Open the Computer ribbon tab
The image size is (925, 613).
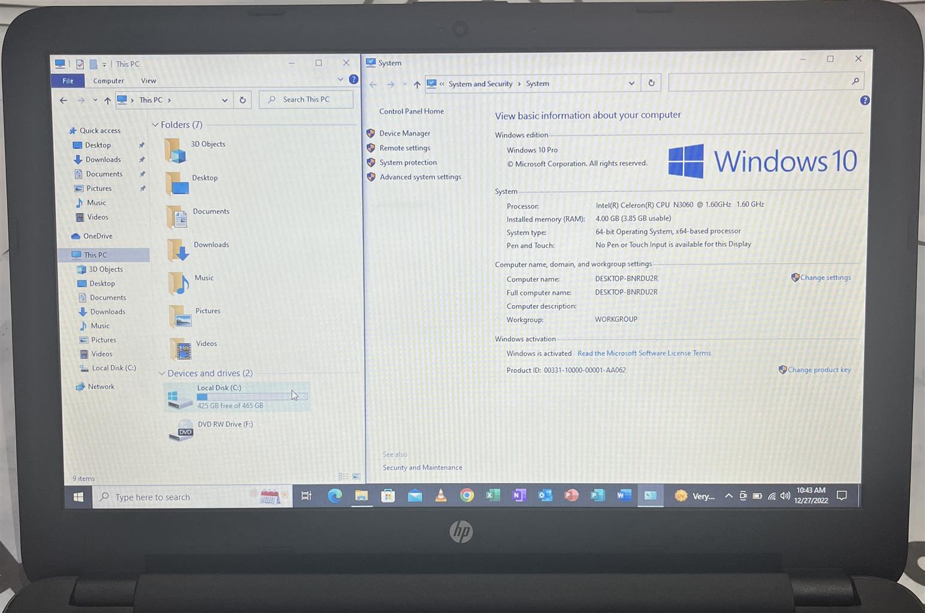point(108,81)
